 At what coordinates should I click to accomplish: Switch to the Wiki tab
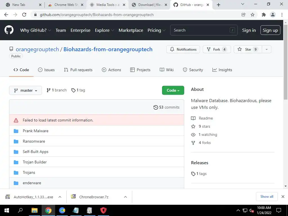click(x=166, y=70)
